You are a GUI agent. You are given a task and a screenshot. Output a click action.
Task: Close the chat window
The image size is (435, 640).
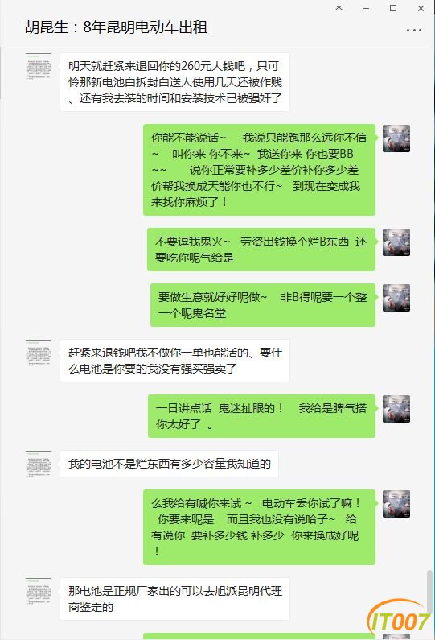click(x=421, y=9)
